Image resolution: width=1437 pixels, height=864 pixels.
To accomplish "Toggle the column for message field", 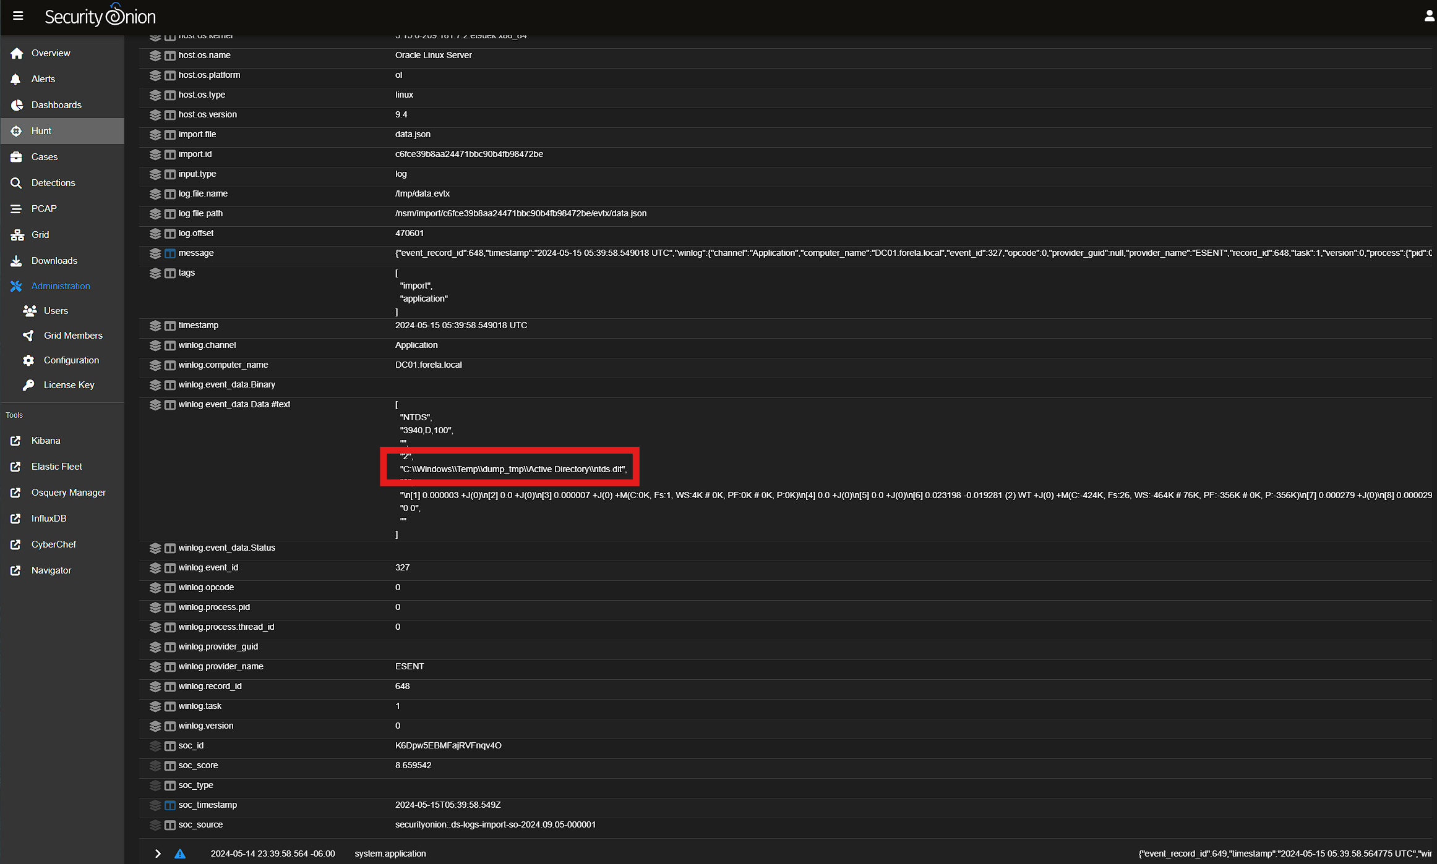I will tap(170, 253).
